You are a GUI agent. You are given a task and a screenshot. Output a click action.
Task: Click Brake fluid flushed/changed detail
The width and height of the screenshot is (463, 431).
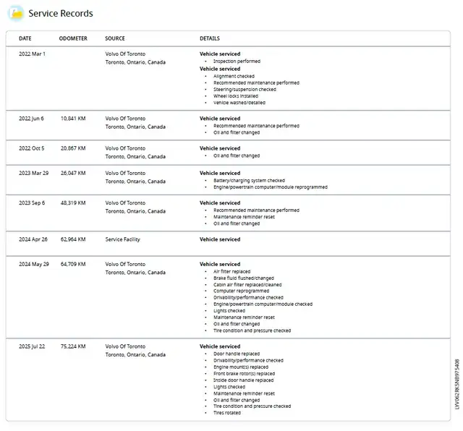(244, 278)
